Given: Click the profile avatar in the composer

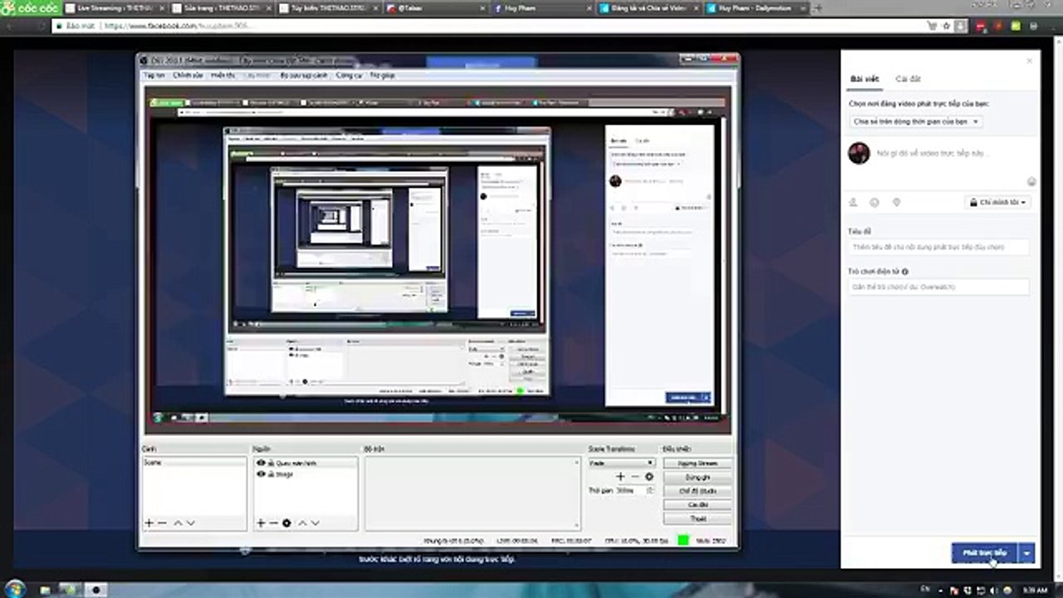Looking at the screenshot, I should (859, 153).
